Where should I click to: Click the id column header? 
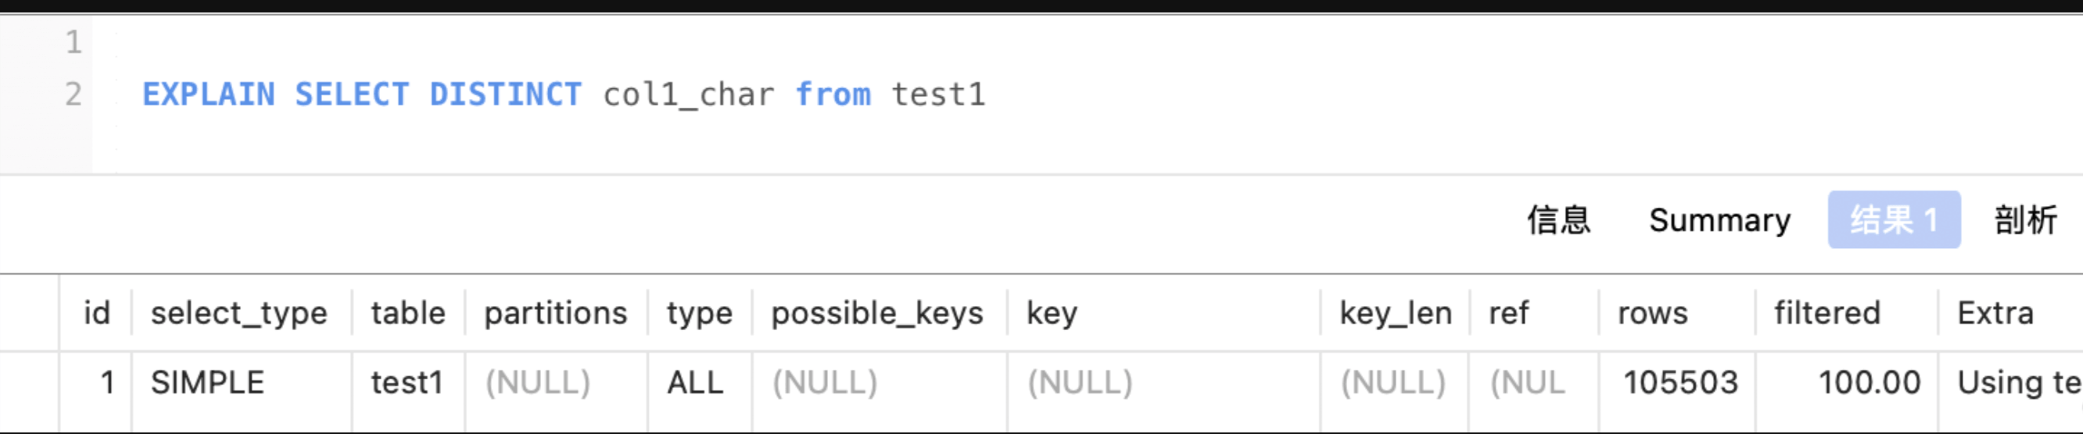click(96, 313)
